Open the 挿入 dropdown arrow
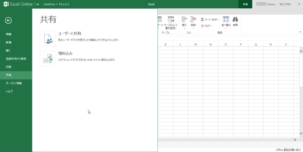Viewport: 303px width, 152px height. click(184, 28)
